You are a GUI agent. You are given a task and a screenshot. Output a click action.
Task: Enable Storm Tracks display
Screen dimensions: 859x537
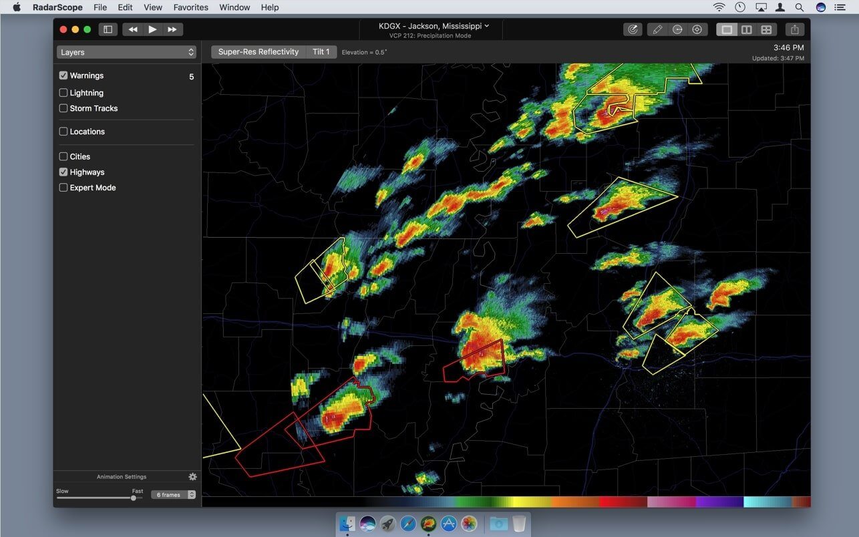pyautogui.click(x=63, y=108)
